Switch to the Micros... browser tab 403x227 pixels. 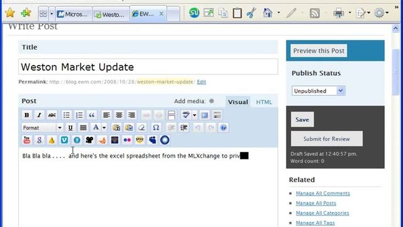(73, 14)
